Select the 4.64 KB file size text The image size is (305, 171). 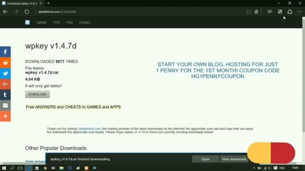[x=32, y=79]
